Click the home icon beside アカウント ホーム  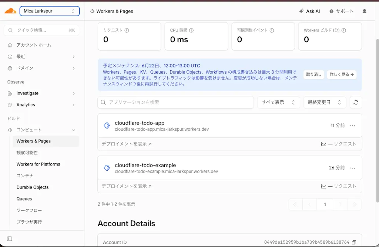point(10,45)
